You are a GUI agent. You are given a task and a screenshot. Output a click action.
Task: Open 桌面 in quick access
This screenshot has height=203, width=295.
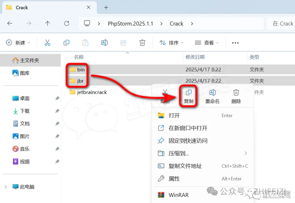[25, 98]
